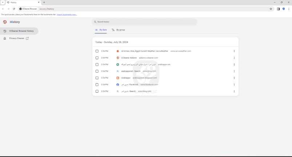Click the back navigation arrow
This screenshot has width=292, height=157.
pyautogui.click(x=3, y=9)
